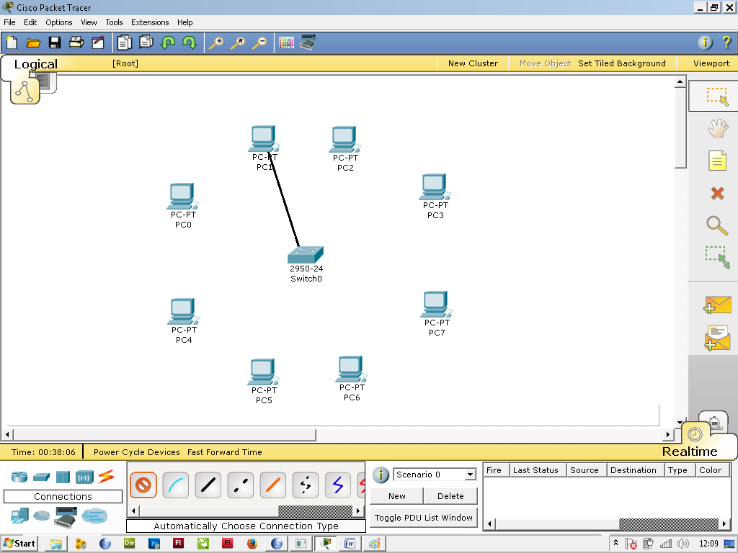Open the Extensions menu

(x=149, y=22)
